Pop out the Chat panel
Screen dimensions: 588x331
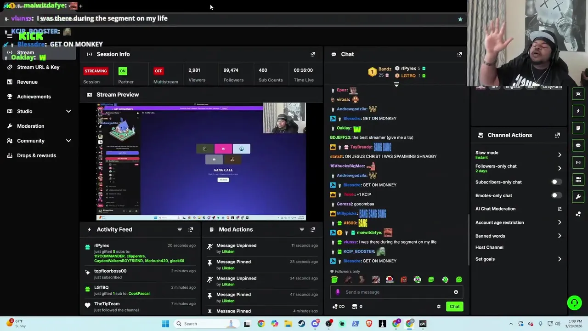459,54
